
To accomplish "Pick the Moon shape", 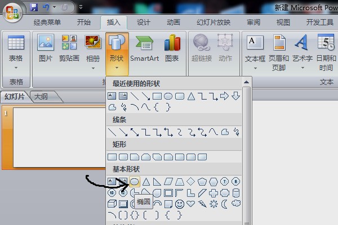I will click(x=225, y=204).
